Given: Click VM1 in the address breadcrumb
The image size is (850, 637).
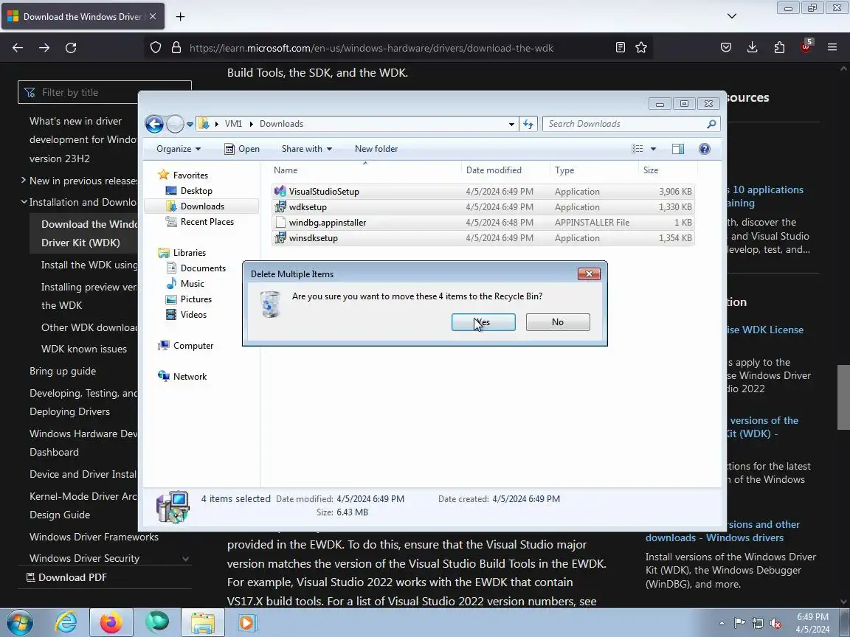Looking at the screenshot, I should pos(233,124).
